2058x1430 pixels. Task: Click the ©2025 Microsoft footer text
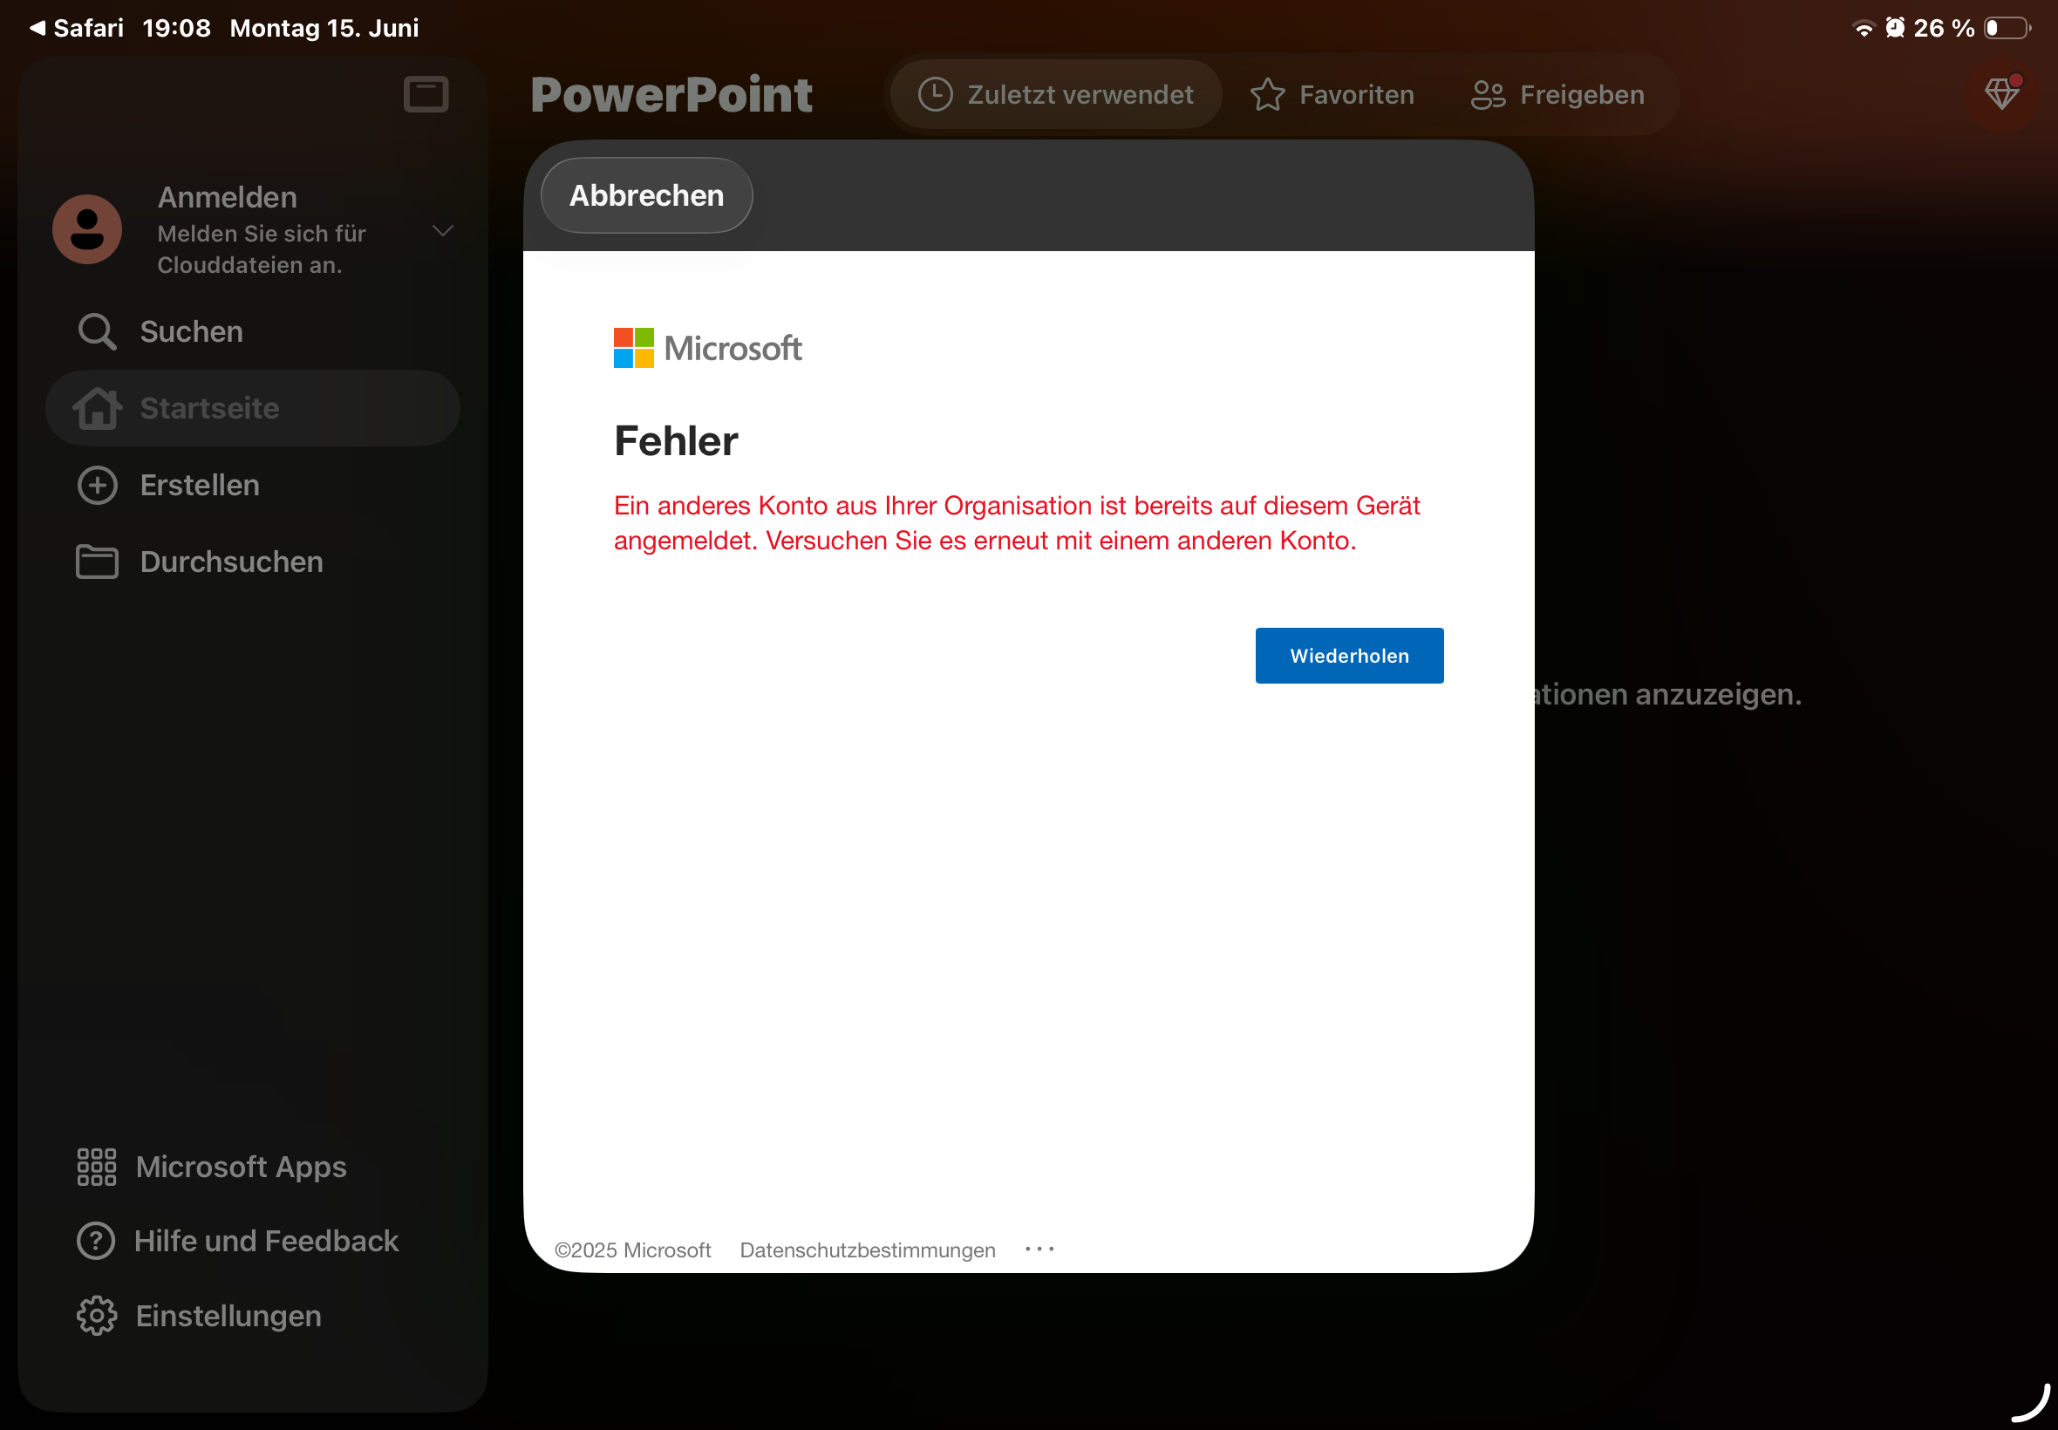pos(632,1250)
